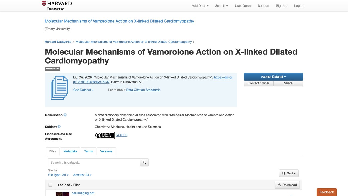Click the Public Domain CC0 badge
The width and height of the screenshot is (348, 196).
(105, 135)
